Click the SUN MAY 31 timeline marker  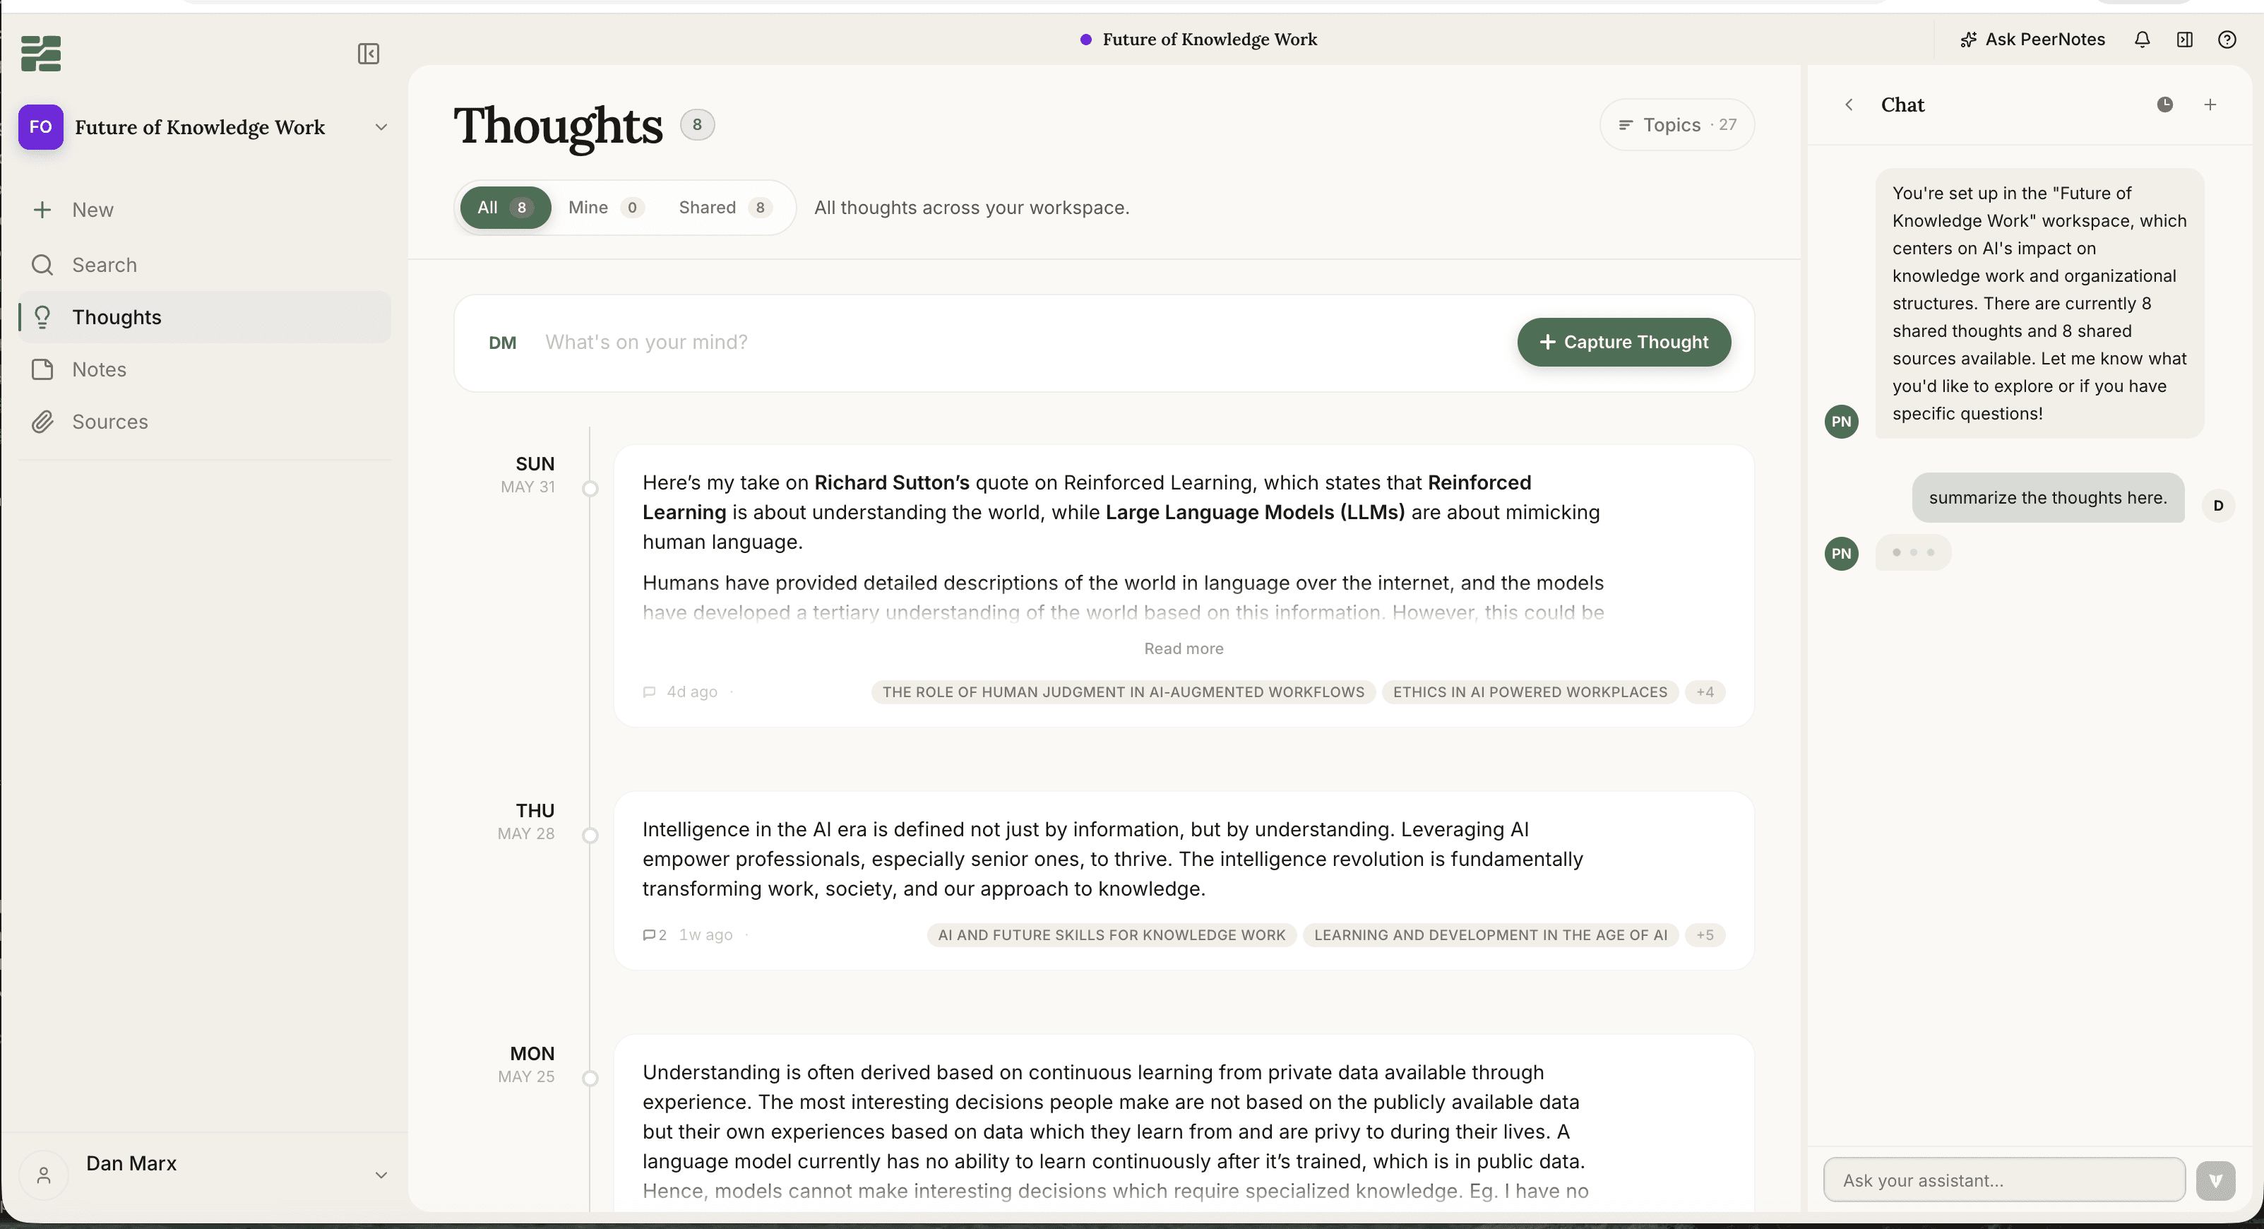[590, 489]
